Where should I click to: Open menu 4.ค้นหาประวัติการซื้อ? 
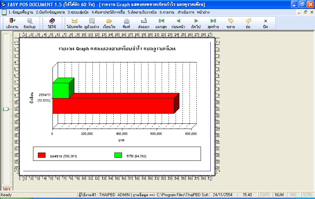[108, 12]
